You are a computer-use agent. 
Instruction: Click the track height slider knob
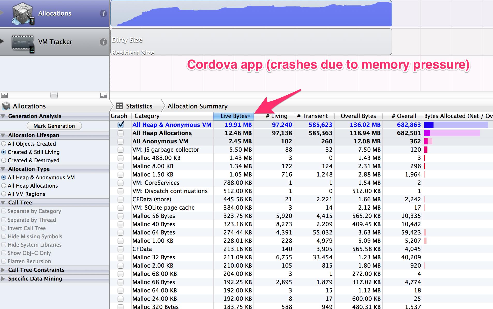pyautogui.click(x=54, y=95)
